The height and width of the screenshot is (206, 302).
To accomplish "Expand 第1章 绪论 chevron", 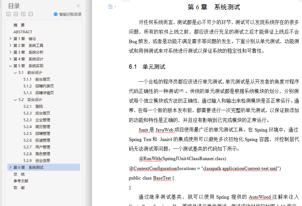I will pos(10,38).
